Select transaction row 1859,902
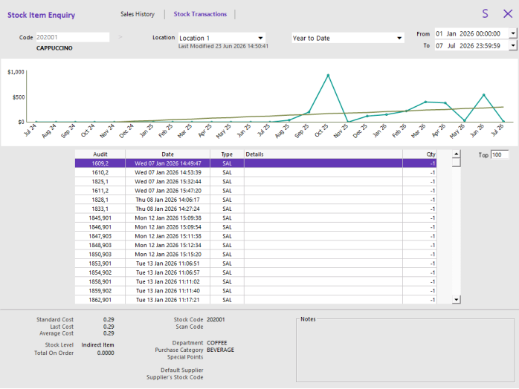Screen dimensions: 519x389 [x=256, y=290]
